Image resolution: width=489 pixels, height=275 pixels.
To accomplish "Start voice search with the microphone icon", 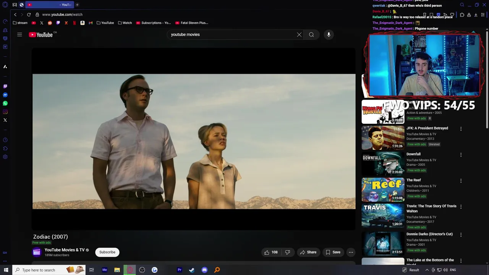I will click(x=329, y=35).
